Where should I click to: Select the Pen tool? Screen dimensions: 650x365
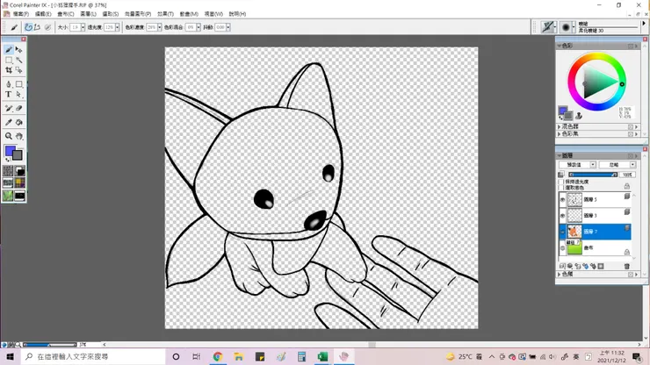tap(9, 84)
